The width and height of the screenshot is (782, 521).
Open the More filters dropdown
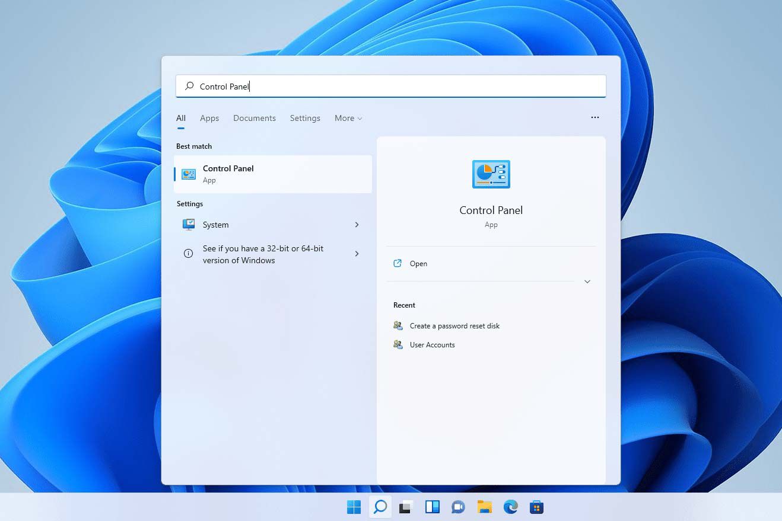tap(348, 118)
